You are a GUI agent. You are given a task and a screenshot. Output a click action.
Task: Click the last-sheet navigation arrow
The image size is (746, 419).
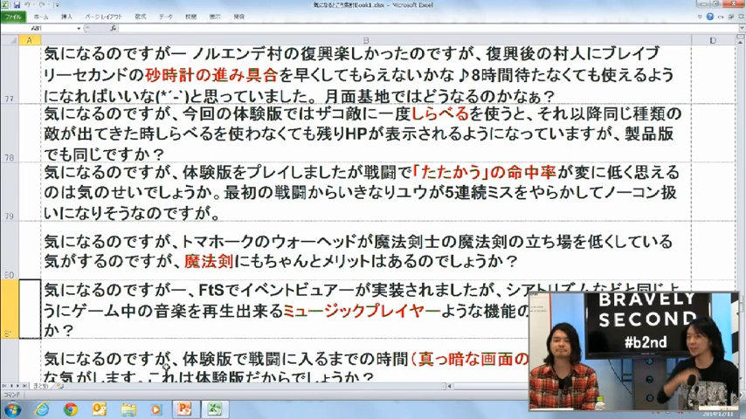coord(24,386)
